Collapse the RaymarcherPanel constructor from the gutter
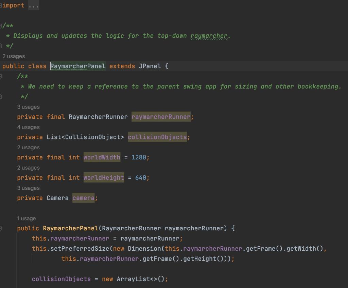The width and height of the screenshot is (348, 288). click(x=2, y=228)
